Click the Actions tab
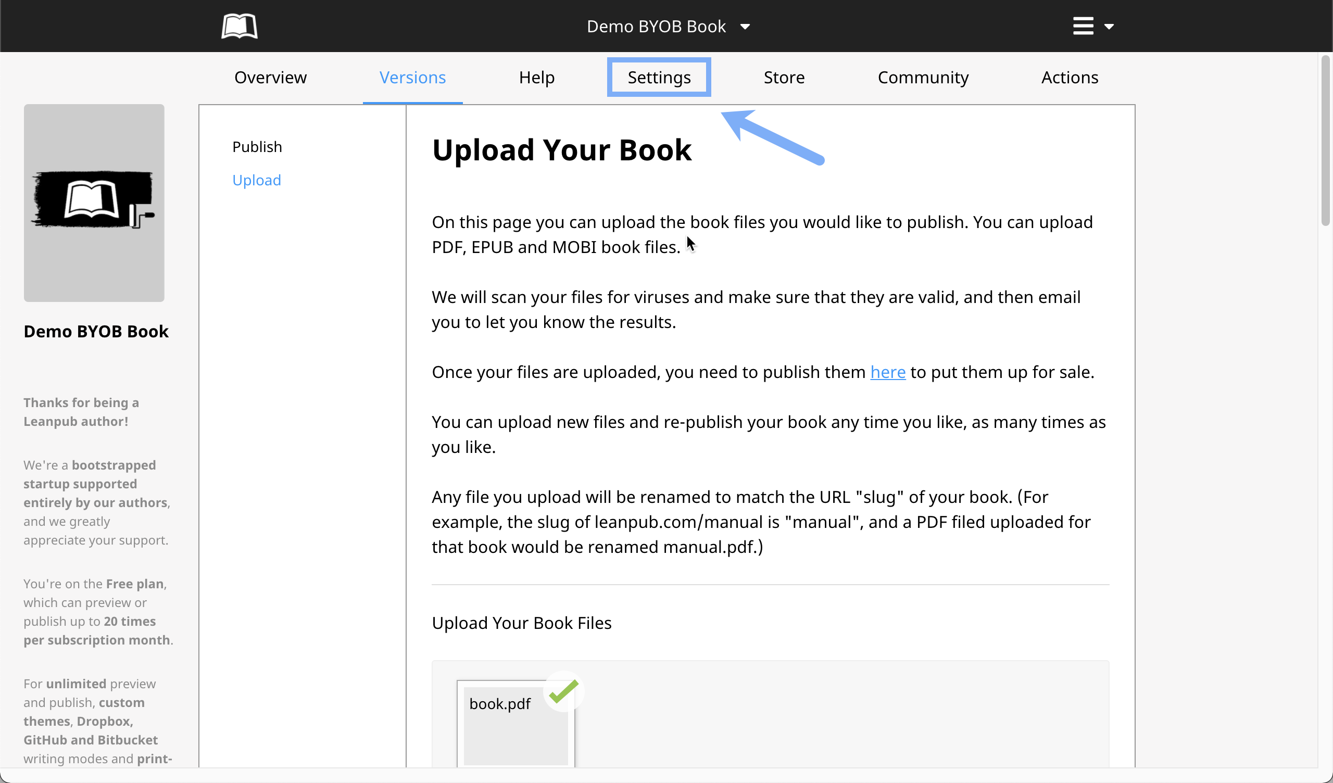The image size is (1333, 783). pos(1070,77)
